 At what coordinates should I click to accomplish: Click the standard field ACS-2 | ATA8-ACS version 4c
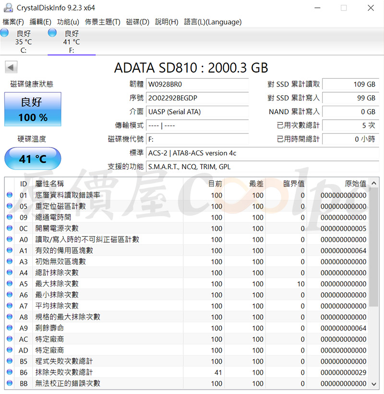tap(263, 153)
